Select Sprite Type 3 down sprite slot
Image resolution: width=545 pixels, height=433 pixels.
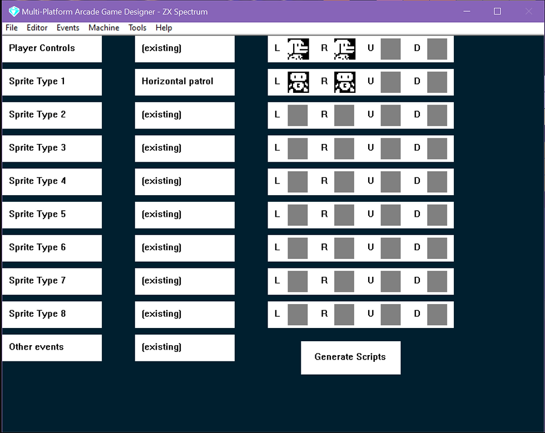pyautogui.click(x=437, y=149)
